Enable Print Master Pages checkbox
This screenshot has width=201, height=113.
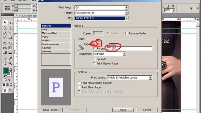94,63
